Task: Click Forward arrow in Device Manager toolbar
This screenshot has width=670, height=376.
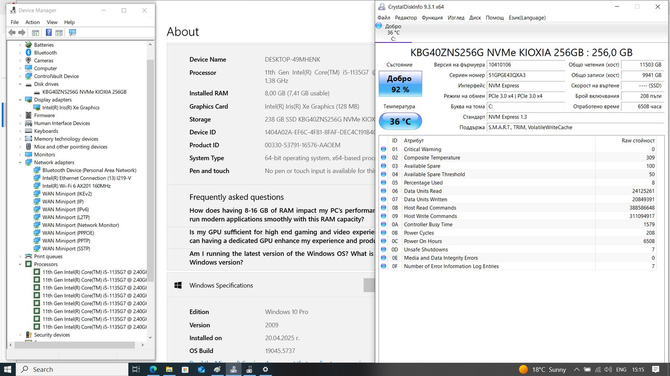Action: (22, 32)
